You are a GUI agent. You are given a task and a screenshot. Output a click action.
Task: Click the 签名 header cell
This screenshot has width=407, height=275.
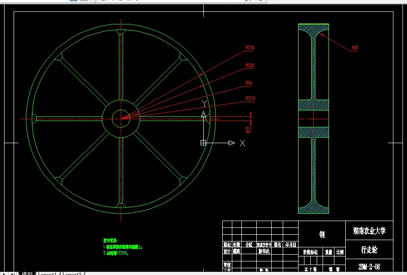click(278, 245)
